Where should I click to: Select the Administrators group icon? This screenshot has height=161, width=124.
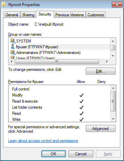coord(13,52)
